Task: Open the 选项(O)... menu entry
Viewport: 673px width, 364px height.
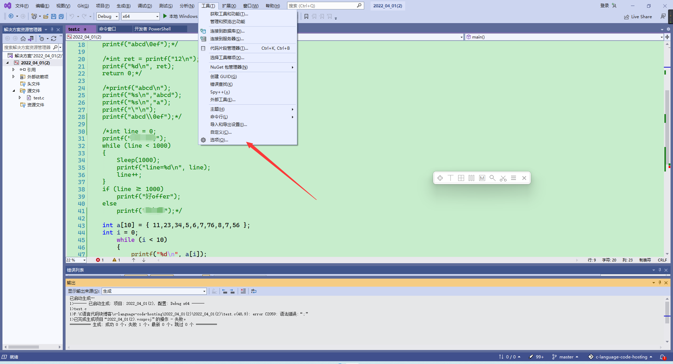Action: pos(248,140)
